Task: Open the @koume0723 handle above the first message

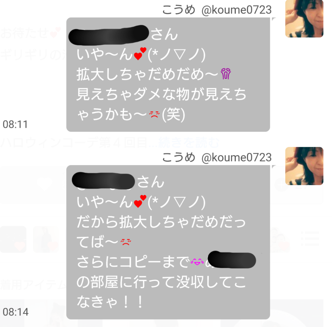Action: 236,10
